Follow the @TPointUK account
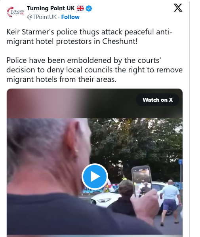Viewport: 200px width, 237px height. [70, 17]
